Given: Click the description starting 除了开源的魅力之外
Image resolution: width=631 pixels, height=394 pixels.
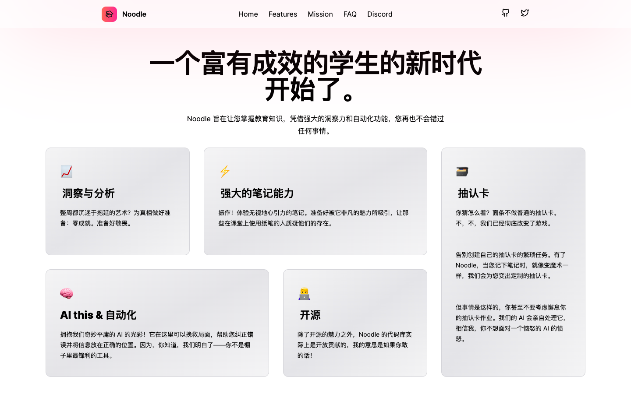Looking at the screenshot, I should click(x=354, y=345).
